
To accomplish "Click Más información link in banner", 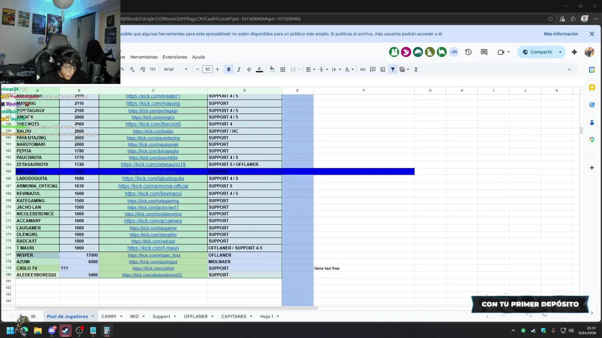I will [561, 34].
